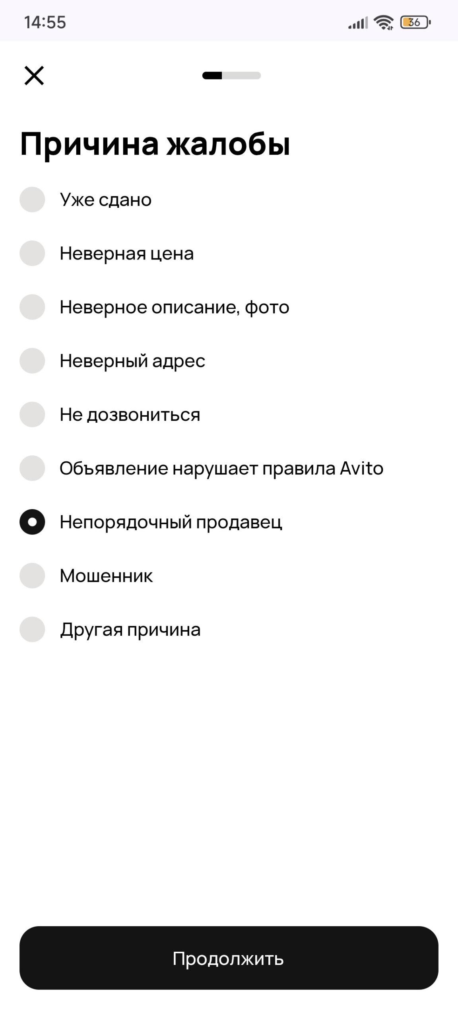Choose radio "Объявление нарушает правила Avito"

point(32,468)
